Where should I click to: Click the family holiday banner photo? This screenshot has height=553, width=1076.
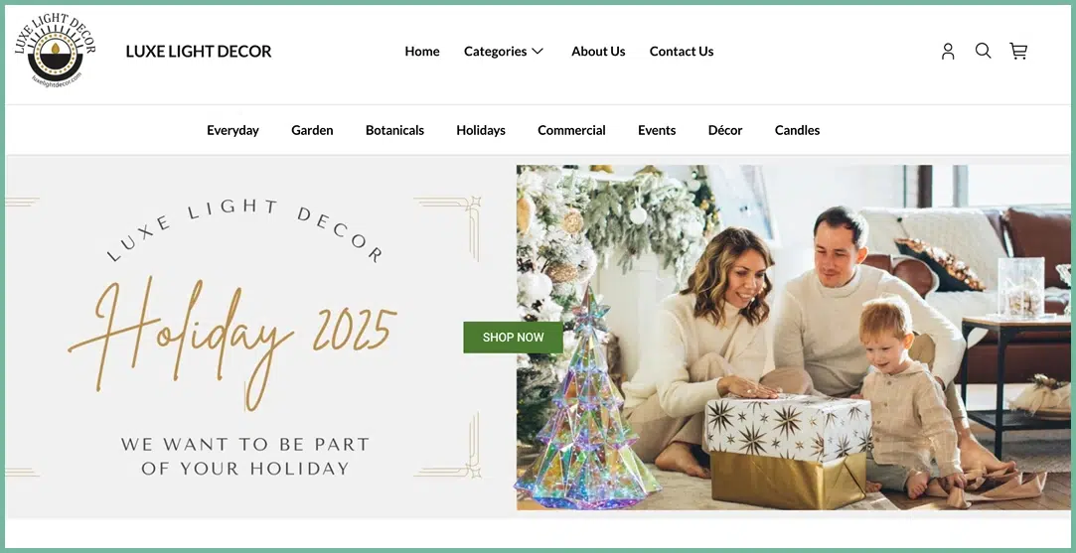click(793, 338)
